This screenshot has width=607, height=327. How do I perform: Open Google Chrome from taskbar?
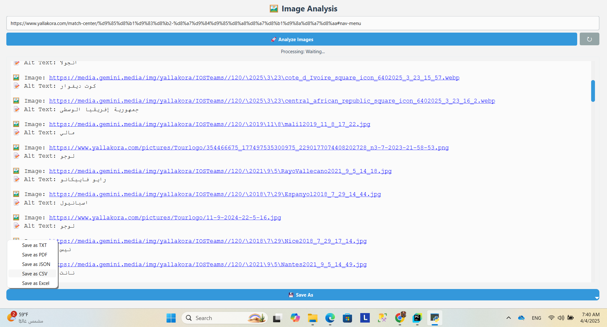point(400,318)
